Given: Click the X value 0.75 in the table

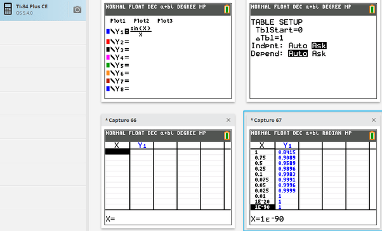Looking at the screenshot, I should [260, 157].
